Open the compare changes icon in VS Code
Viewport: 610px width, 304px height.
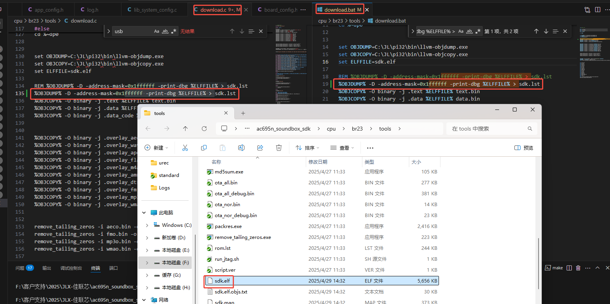(x=587, y=10)
